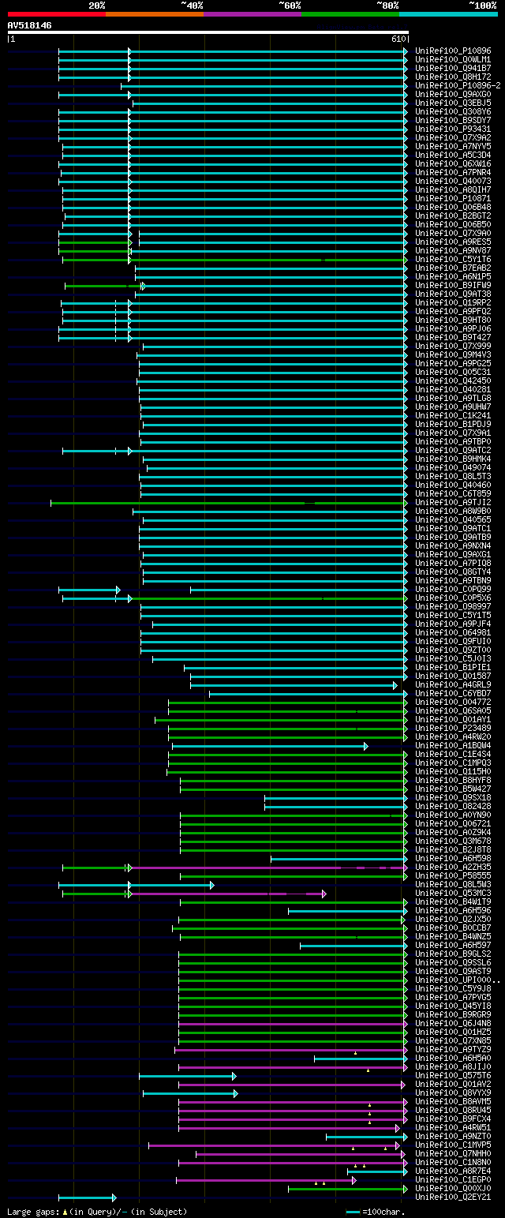Click the cyan ~100% identity legend segment
505x1218 pixels.
point(448,14)
